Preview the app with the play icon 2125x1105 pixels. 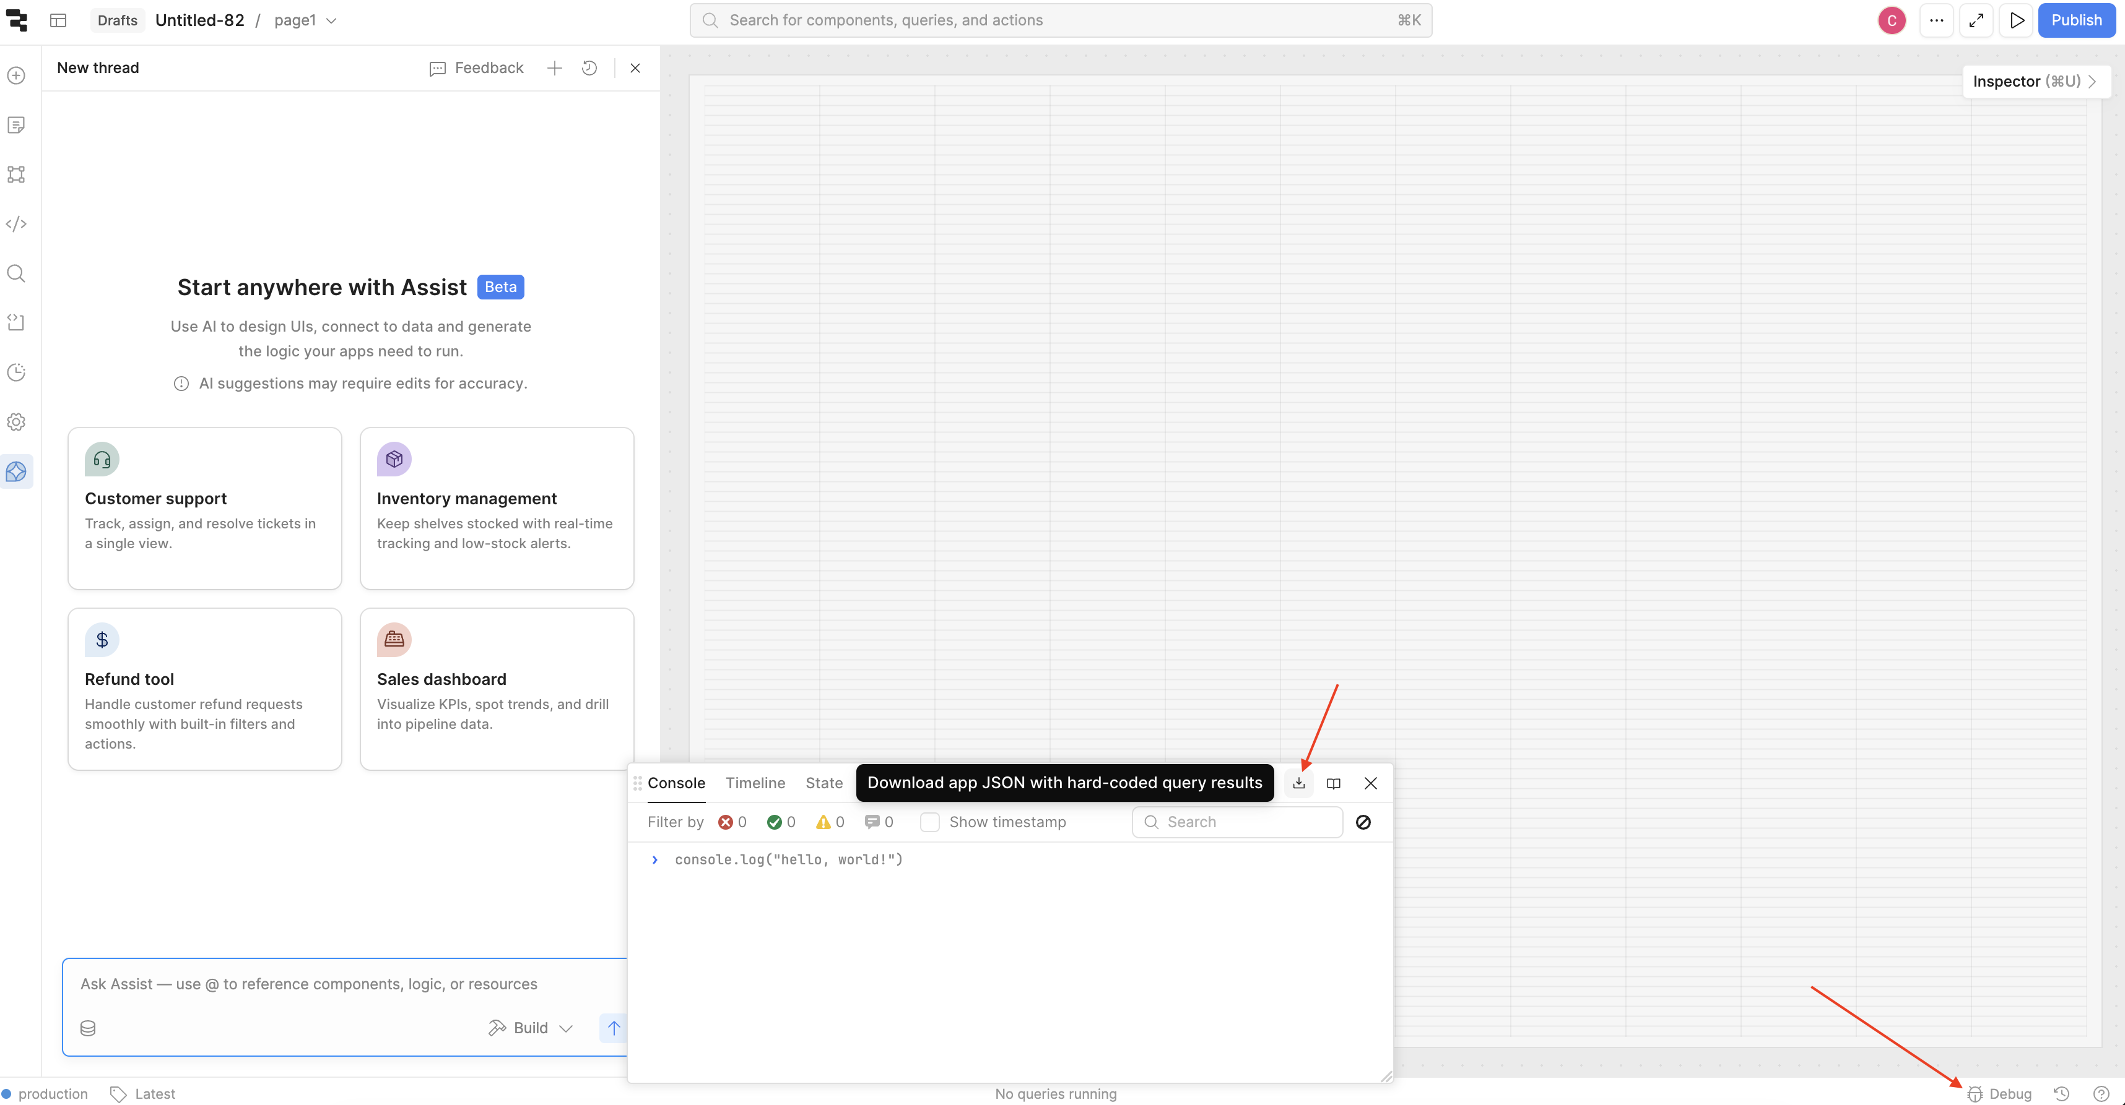tap(2016, 20)
